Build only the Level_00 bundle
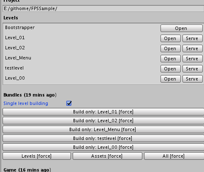The height and width of the screenshot is (172, 204). click(103, 147)
